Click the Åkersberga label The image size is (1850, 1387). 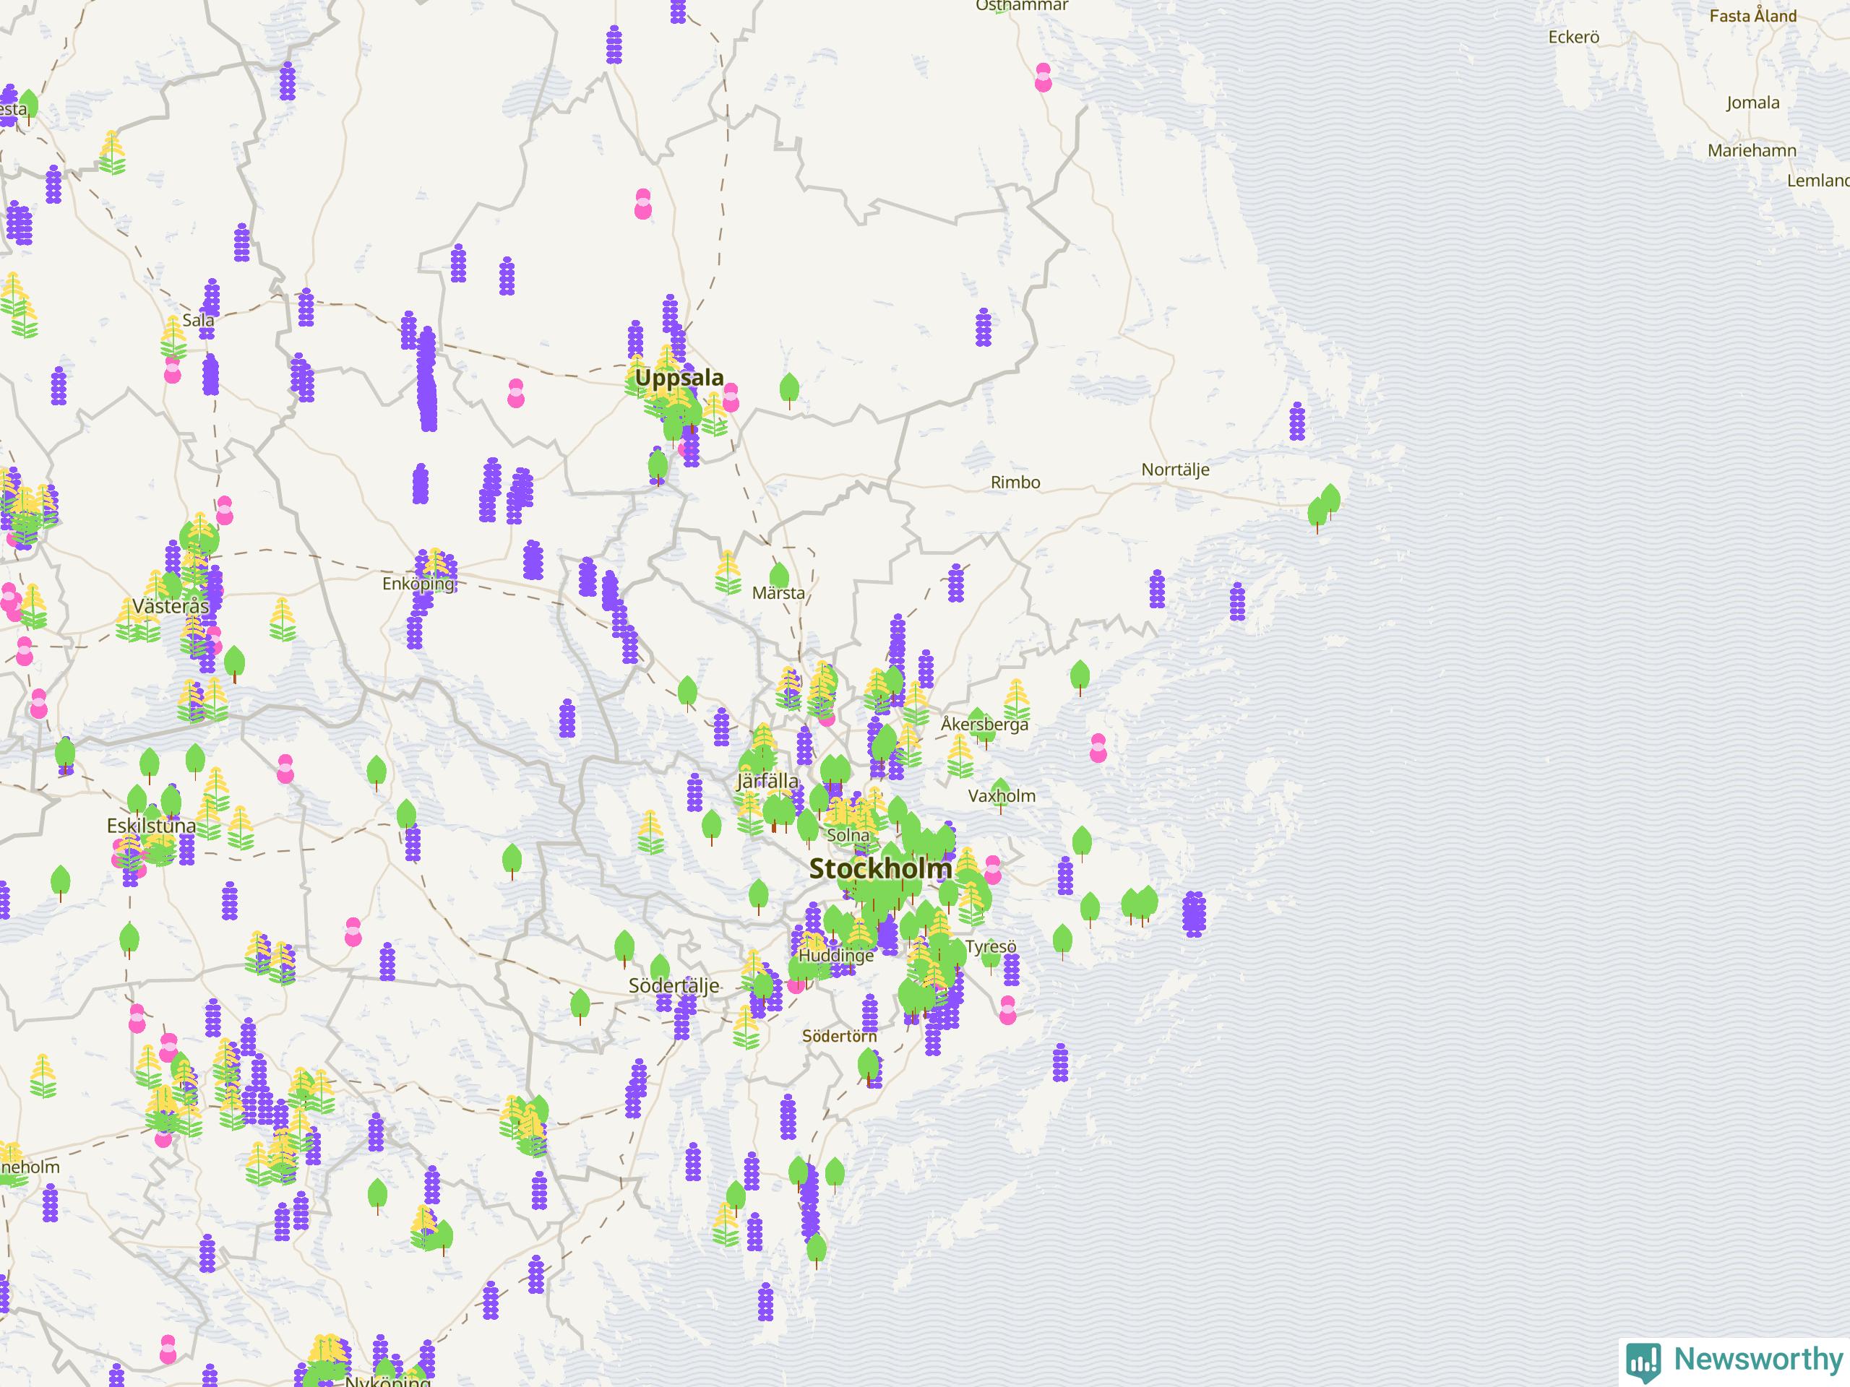(984, 724)
